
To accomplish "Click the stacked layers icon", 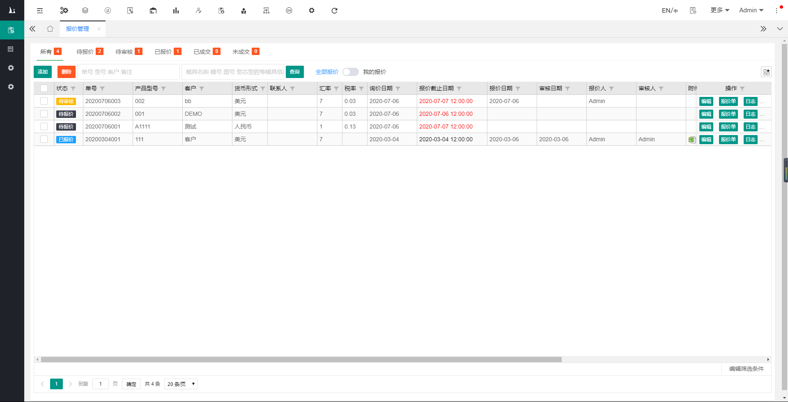I will tap(85, 11).
